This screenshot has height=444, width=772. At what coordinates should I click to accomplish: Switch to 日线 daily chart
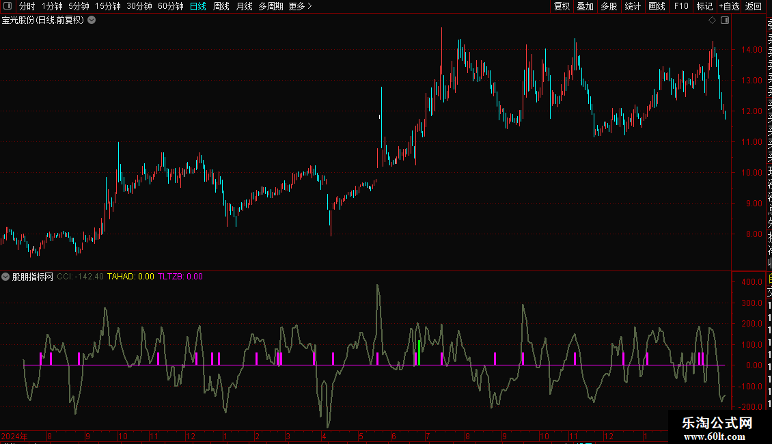198,6
